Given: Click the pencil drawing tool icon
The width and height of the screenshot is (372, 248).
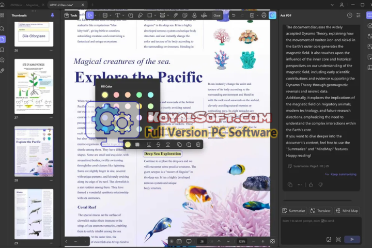Looking at the screenshot, I should [x=140, y=16].
